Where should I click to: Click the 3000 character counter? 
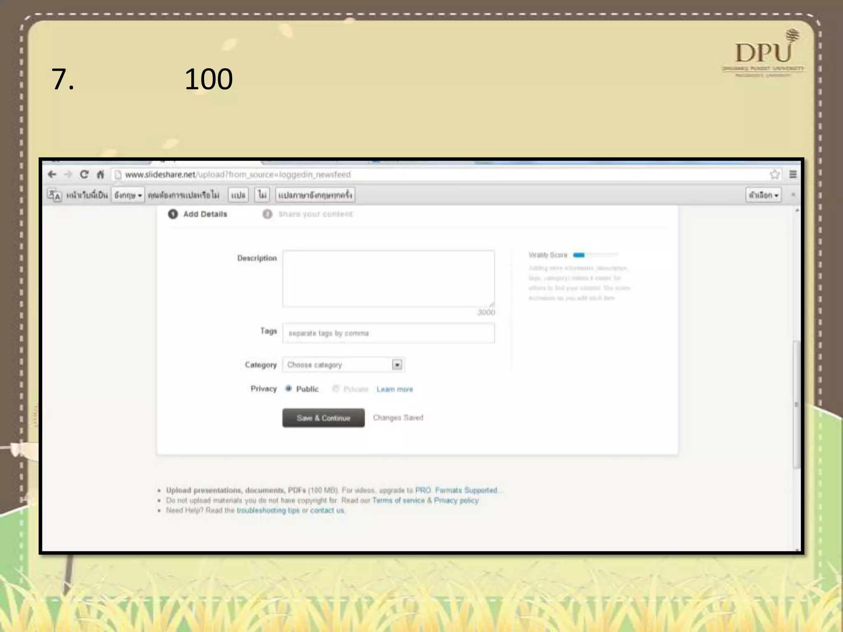(486, 312)
